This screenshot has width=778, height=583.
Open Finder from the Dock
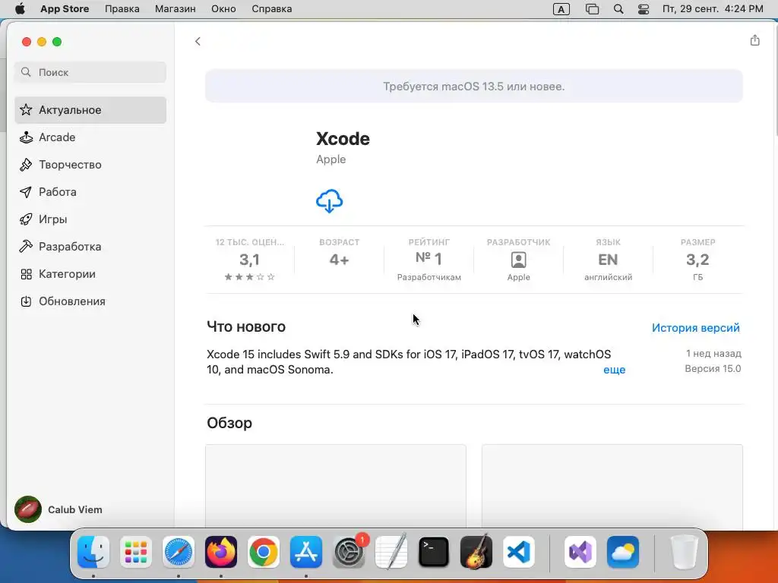tap(93, 552)
